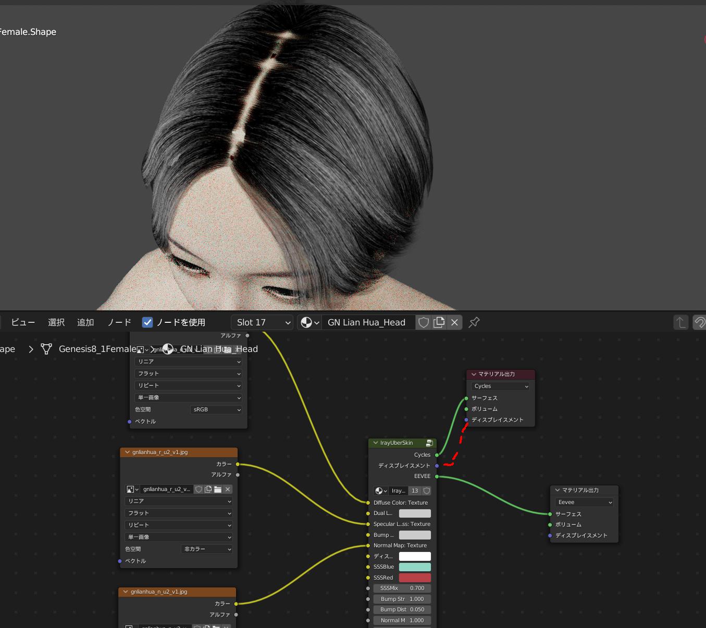Select Genesis8_1Female in the breadcrumb path
The height and width of the screenshot is (628, 706).
(96, 349)
